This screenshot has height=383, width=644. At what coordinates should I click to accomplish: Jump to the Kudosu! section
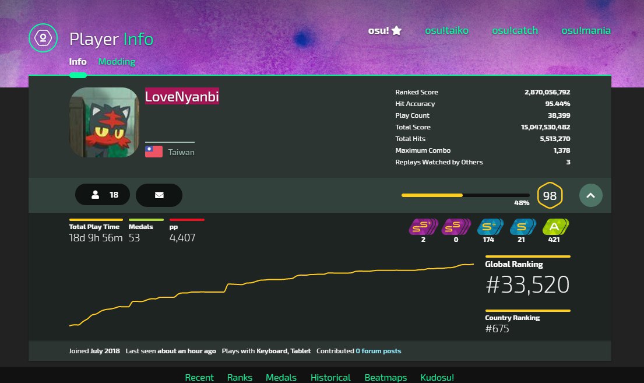[x=437, y=377]
